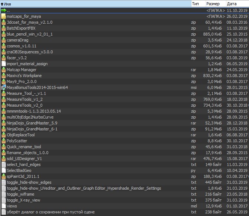This screenshot has width=249, height=216.
Task: Click the Matcap Manager rar icon
Action: click(3, 70)
